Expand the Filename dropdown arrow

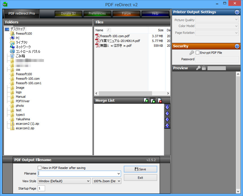tap(119, 174)
